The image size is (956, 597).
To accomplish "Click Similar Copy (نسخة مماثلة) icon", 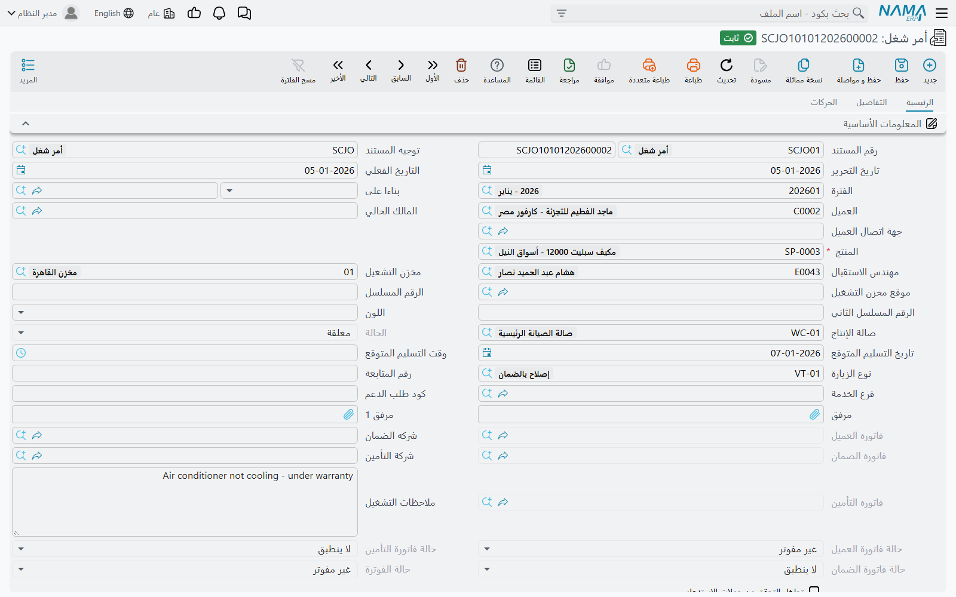I will click(804, 65).
